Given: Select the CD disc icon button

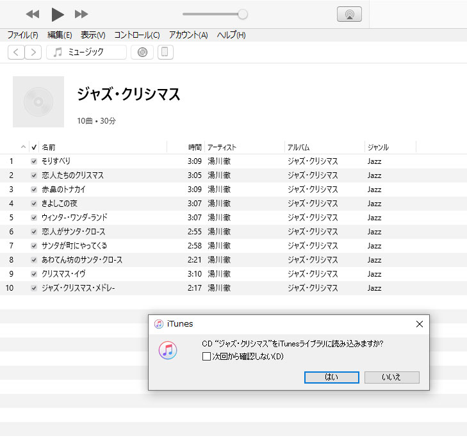Looking at the screenshot, I should point(142,52).
